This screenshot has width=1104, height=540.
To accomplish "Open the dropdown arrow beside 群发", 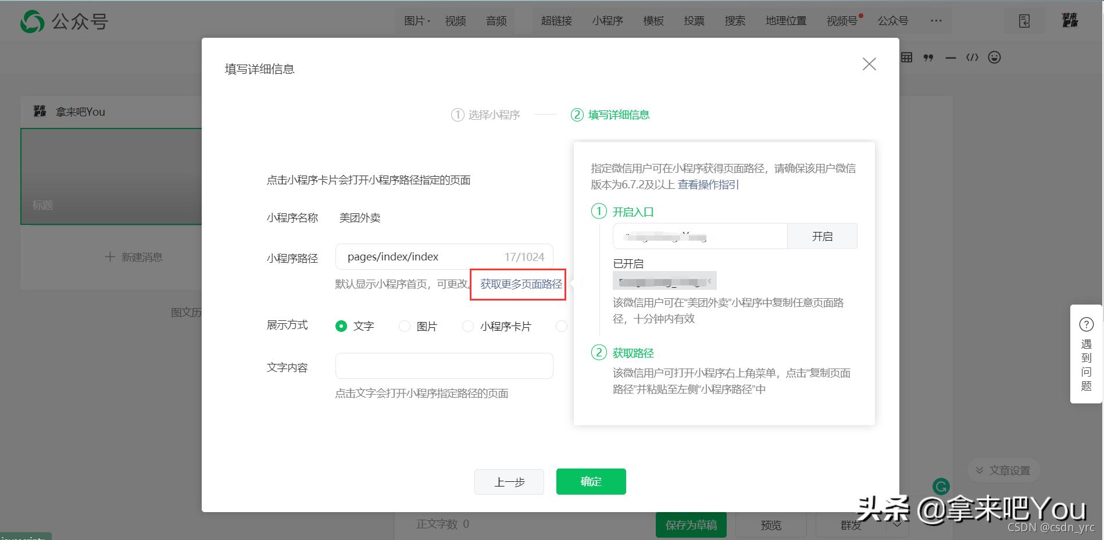I will pyautogui.click(x=897, y=524).
